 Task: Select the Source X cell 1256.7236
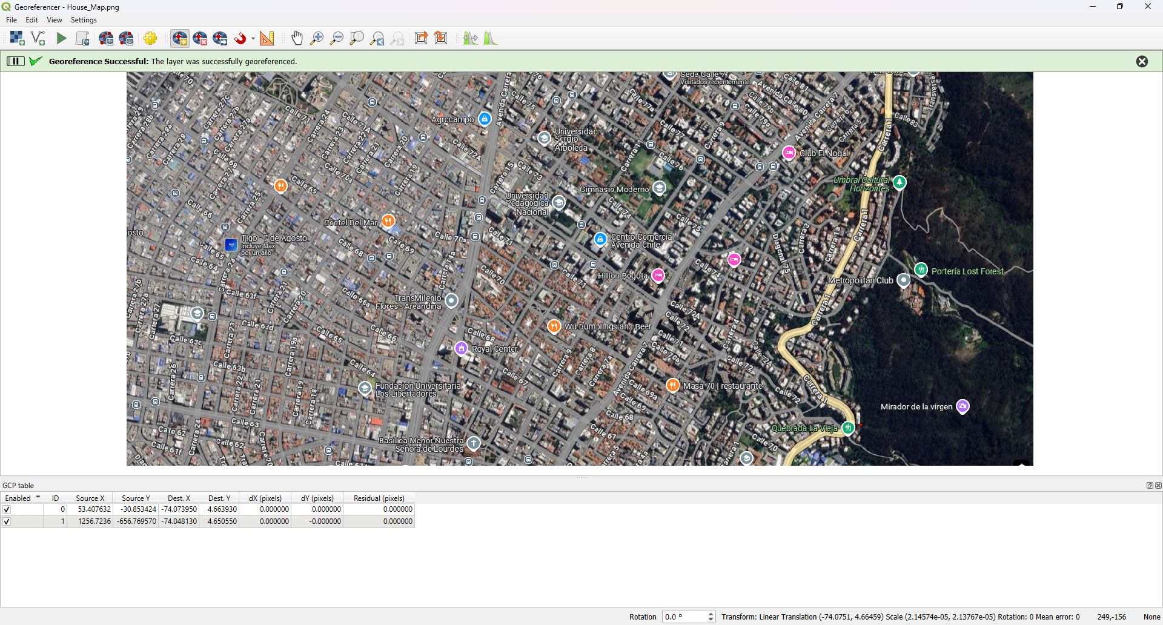(90, 521)
